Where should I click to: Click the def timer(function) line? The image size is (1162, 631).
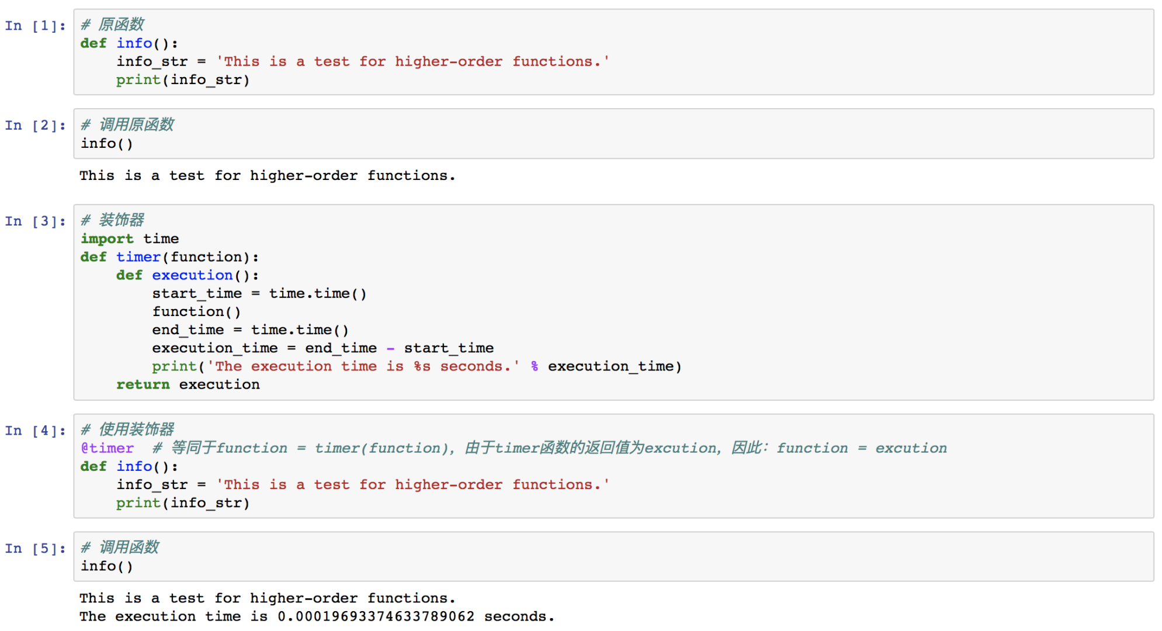[x=169, y=256]
